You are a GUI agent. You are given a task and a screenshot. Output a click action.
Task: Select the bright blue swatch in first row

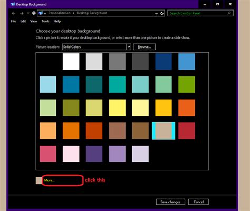point(187,62)
